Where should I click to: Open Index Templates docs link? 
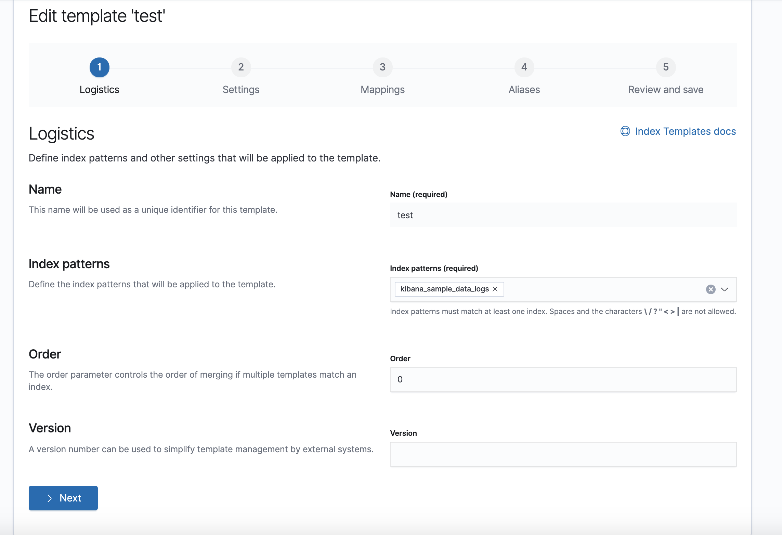[x=685, y=131]
